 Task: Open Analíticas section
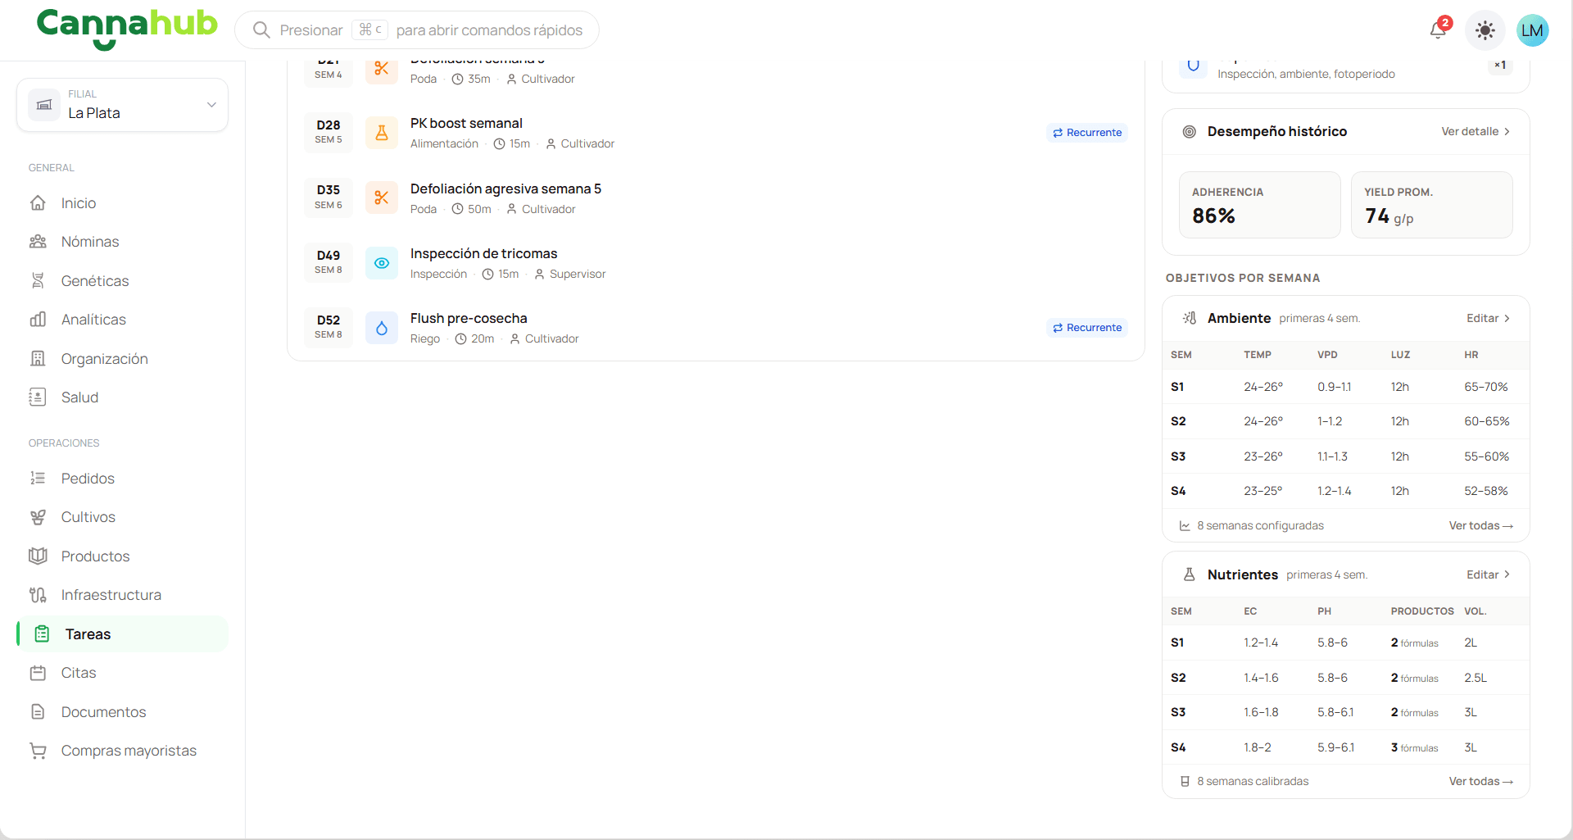(93, 320)
